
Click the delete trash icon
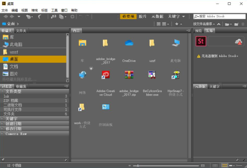[243, 24]
